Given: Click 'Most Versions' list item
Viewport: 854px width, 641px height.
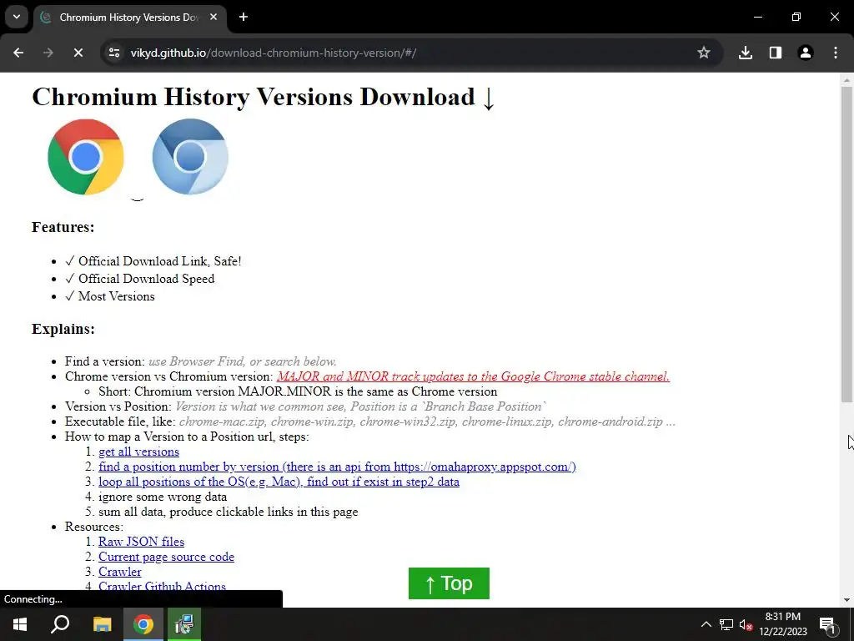Looking at the screenshot, I should point(117,296).
